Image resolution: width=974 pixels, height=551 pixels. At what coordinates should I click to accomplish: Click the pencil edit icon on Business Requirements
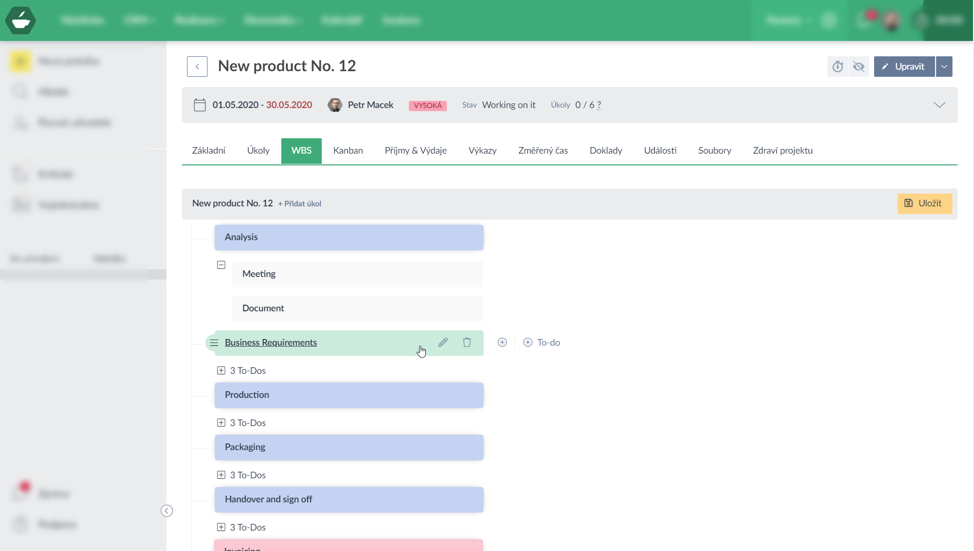pos(443,343)
